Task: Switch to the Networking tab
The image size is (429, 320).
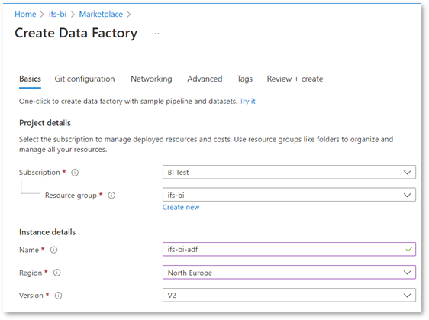Action: [x=151, y=79]
